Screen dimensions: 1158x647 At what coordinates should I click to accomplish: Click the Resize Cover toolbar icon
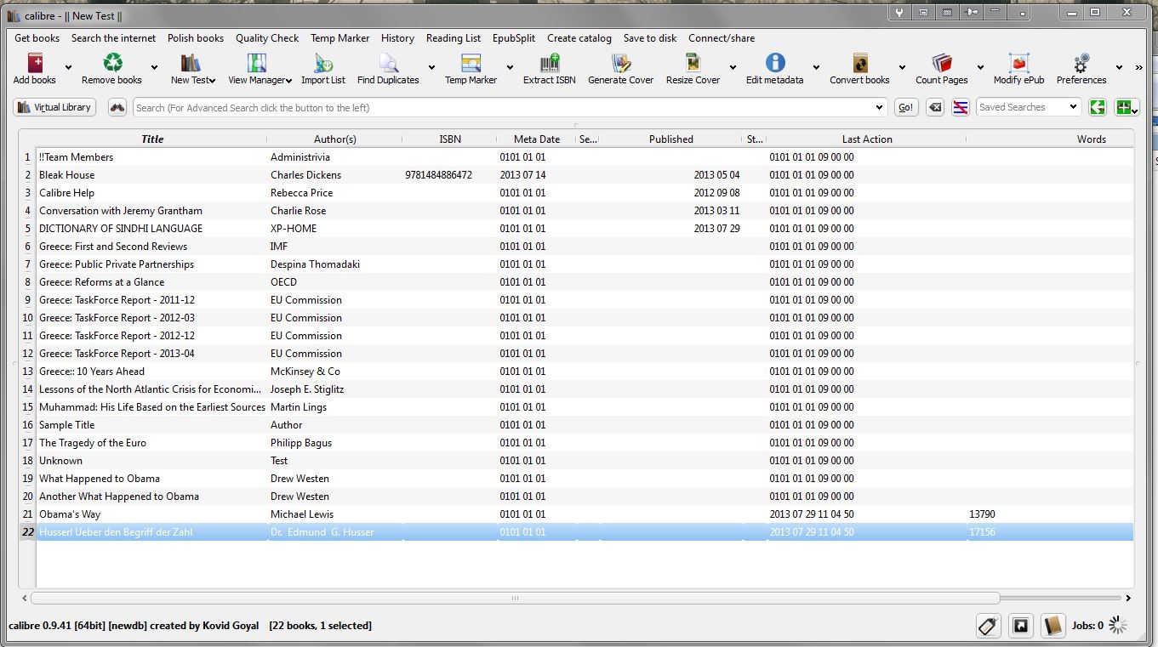pyautogui.click(x=693, y=63)
